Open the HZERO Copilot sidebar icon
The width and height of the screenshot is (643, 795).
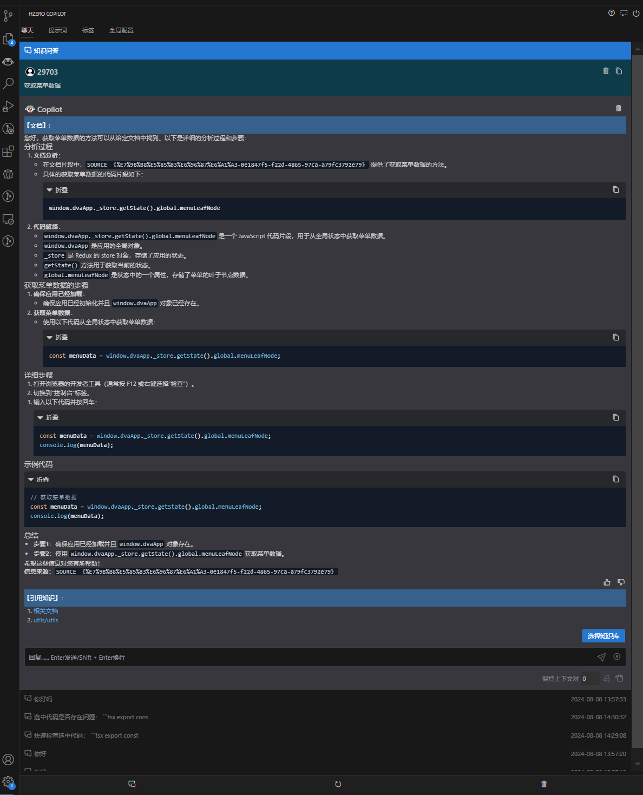point(8,61)
